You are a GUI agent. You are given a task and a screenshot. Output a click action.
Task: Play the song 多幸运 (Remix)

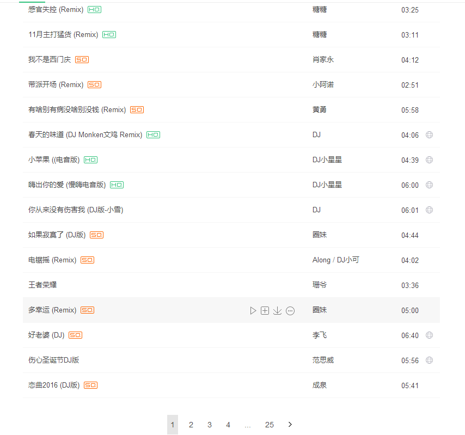(x=253, y=310)
